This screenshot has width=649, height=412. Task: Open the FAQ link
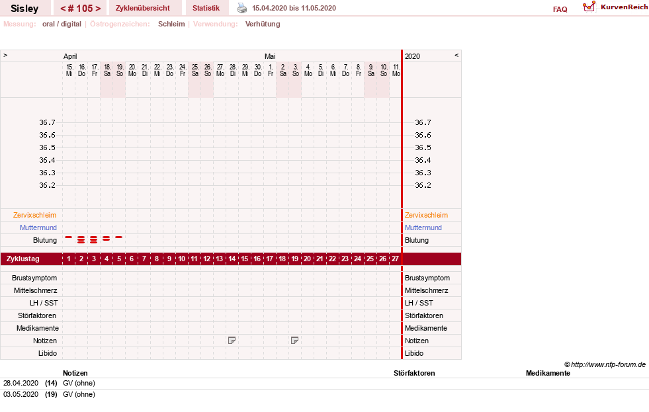pyautogui.click(x=560, y=9)
